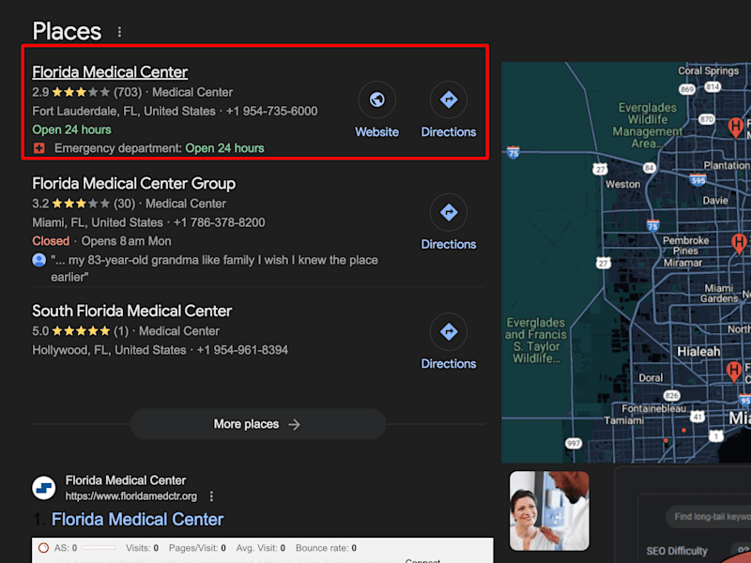Open Website icon for Florida Medical Center

click(377, 99)
